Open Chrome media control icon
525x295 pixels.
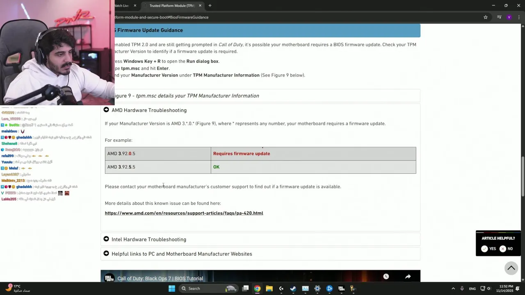[x=499, y=17]
